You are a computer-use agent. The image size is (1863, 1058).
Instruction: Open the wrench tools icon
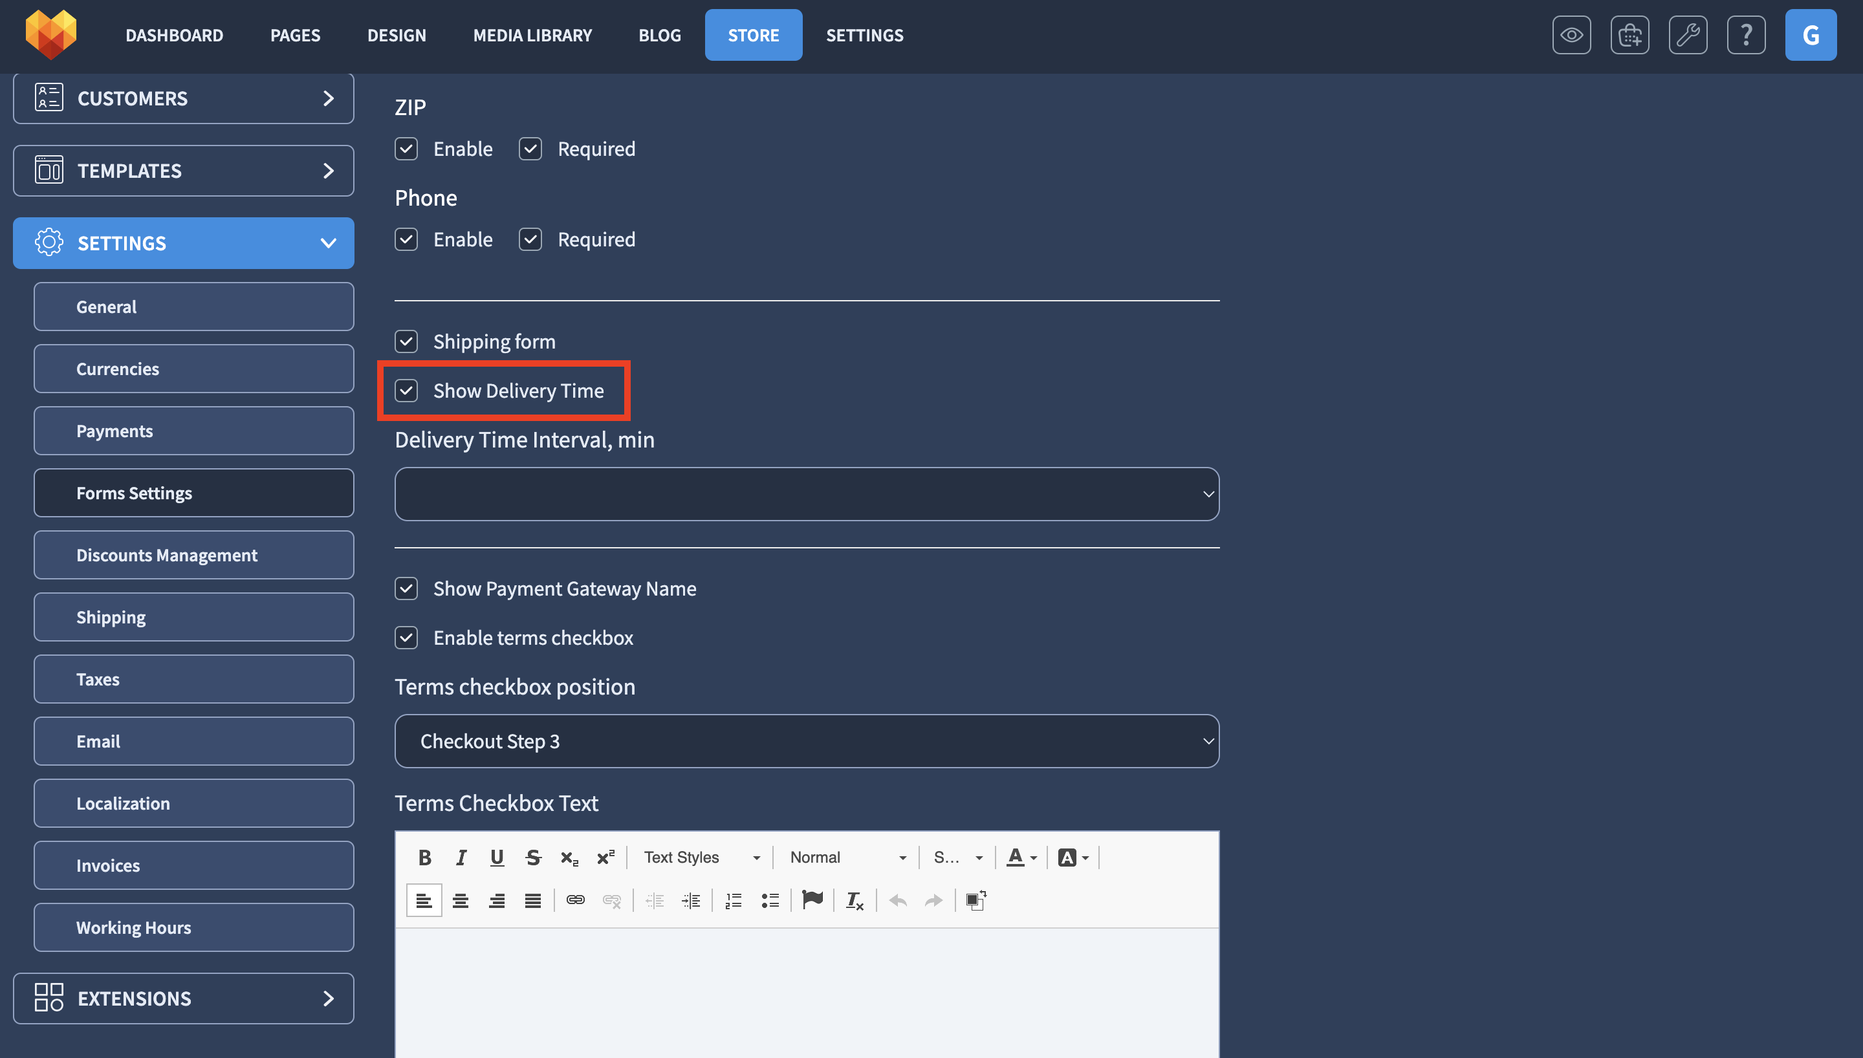tap(1688, 35)
